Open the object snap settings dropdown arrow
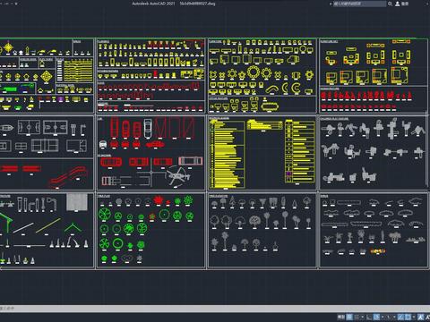The height and width of the screenshot is (322, 430). point(414,317)
